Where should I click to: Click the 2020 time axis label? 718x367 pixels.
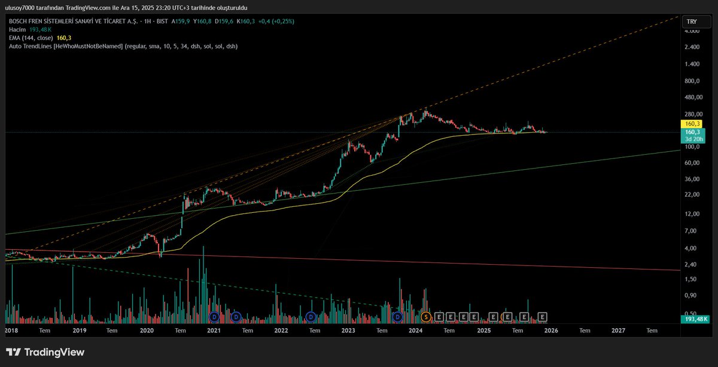[147, 330]
